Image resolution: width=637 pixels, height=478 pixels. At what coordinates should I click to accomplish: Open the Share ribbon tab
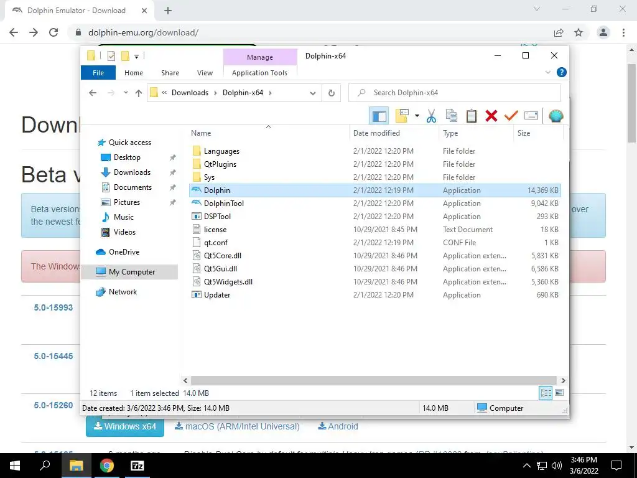[170, 73]
